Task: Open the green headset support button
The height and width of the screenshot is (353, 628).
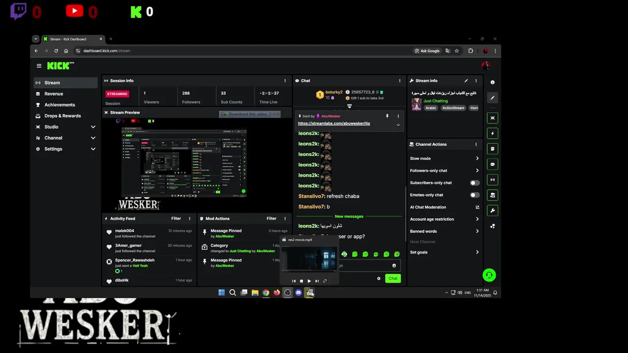Action: pyautogui.click(x=489, y=275)
